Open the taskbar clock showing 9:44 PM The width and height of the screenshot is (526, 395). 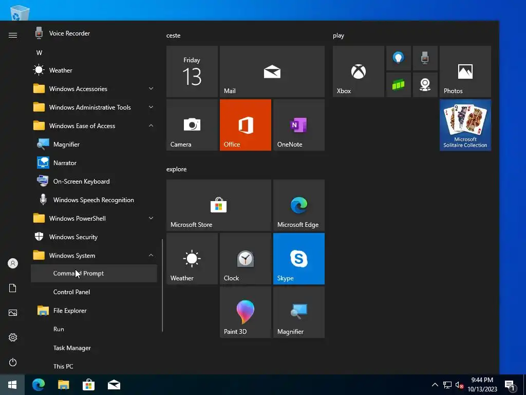[x=482, y=385]
